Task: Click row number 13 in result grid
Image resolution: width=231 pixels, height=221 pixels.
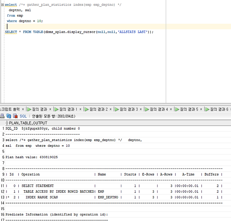Action: click(3, 197)
